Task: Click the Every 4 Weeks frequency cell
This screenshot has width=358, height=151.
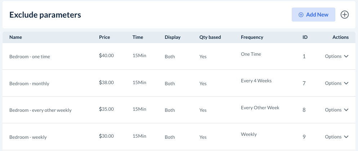Action: pos(256,81)
